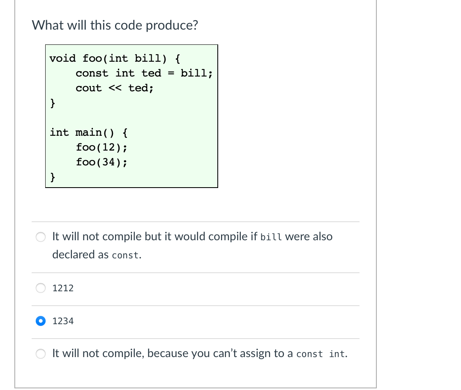Select 'can't assign to a const int' answer
The image size is (461, 390).
40,353
